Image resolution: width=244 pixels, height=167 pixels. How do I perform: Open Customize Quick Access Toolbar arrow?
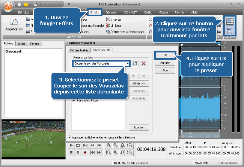[69, 5]
